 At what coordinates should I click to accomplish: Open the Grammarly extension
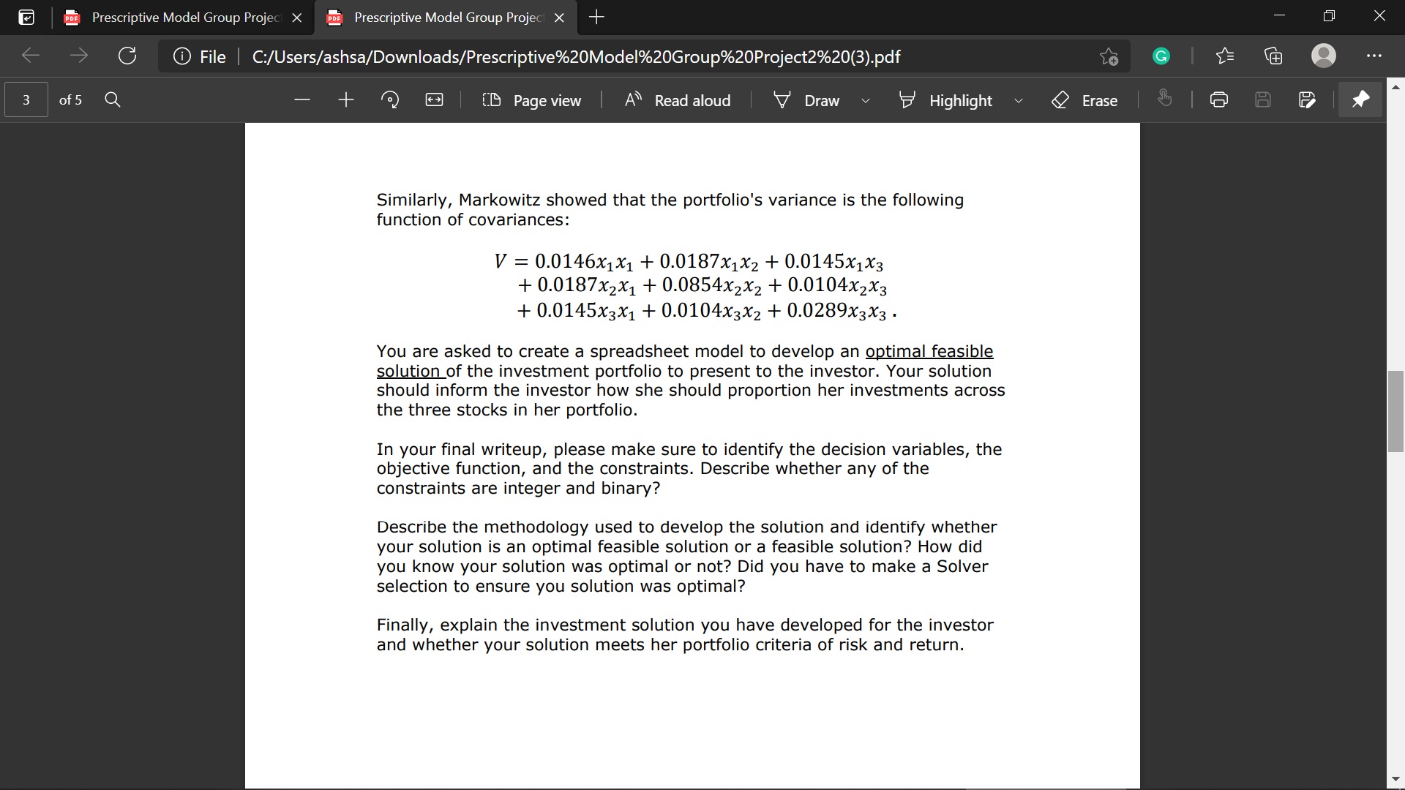[x=1161, y=56]
